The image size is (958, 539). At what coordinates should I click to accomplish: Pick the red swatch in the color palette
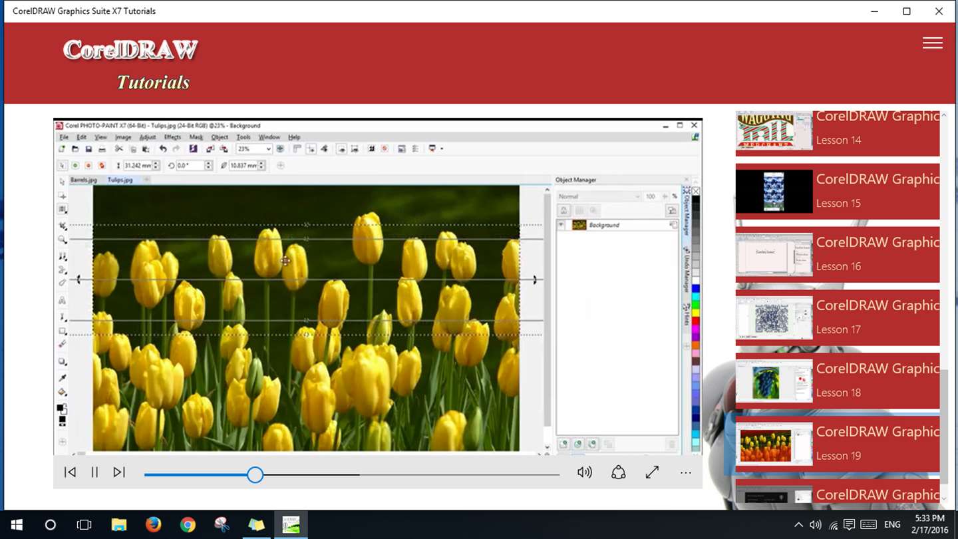coord(695,321)
